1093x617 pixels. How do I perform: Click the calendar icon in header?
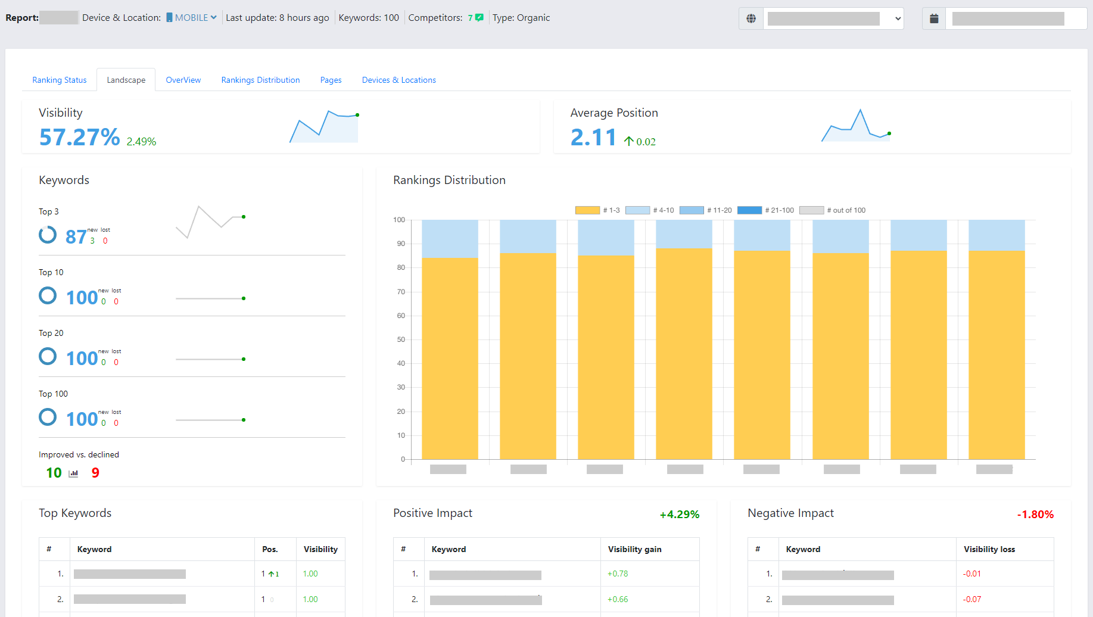click(934, 18)
